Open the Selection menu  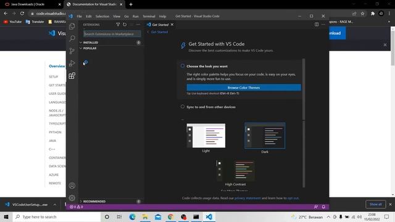tap(102, 16)
